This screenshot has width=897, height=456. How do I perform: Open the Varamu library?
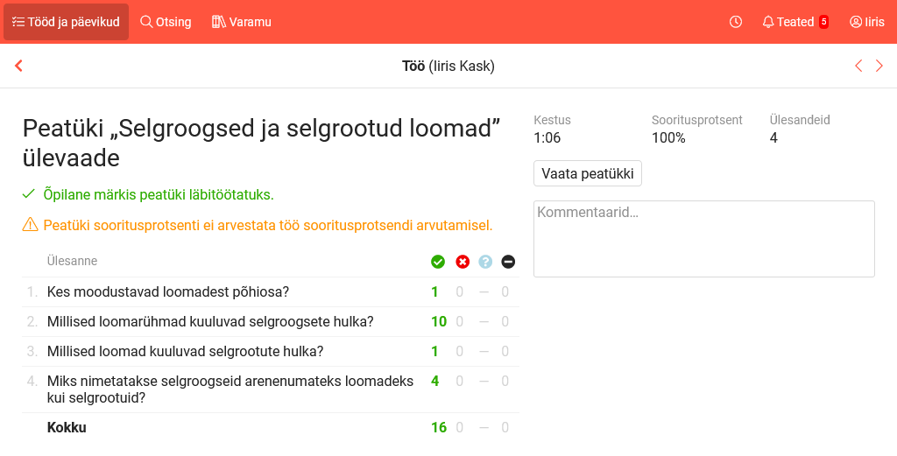click(242, 22)
